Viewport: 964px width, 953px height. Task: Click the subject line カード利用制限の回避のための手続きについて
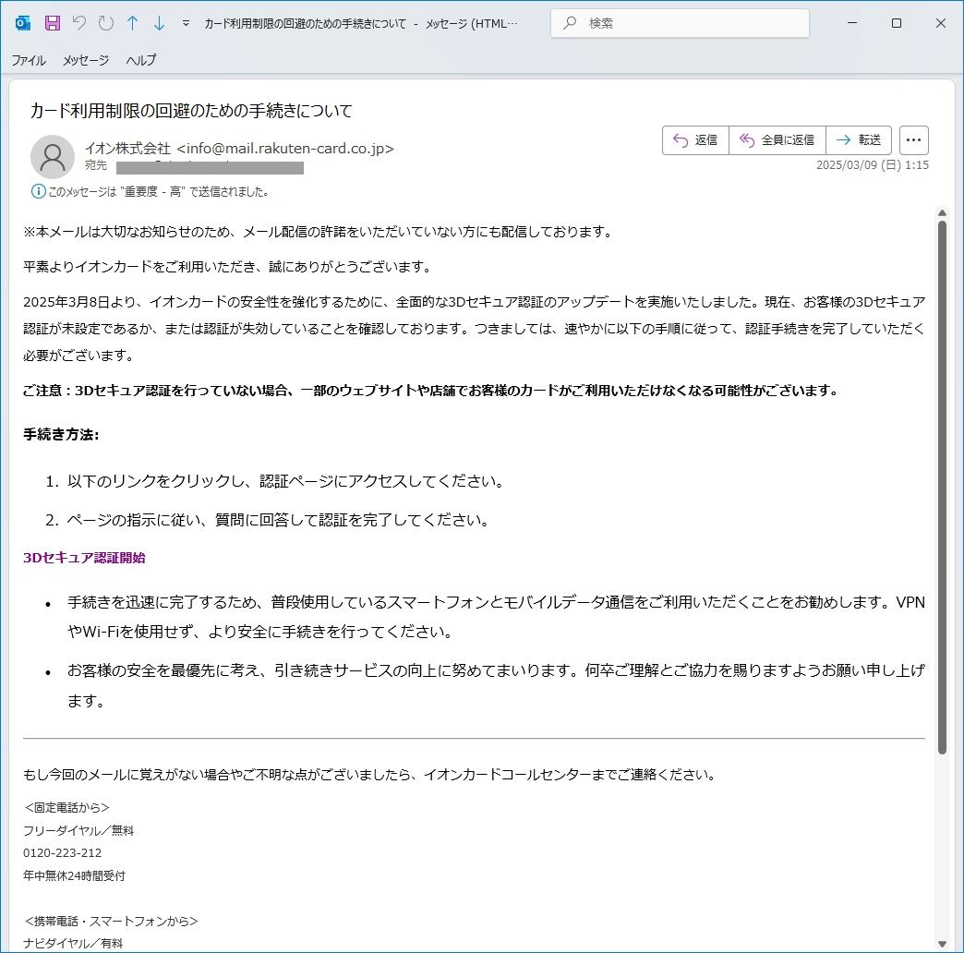(191, 111)
